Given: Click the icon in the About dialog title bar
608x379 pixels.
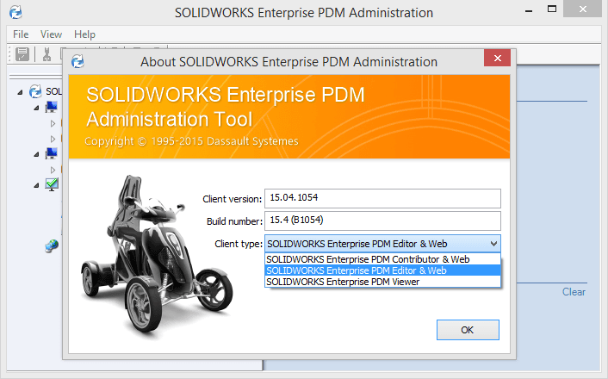Looking at the screenshot, I should 78,61.
